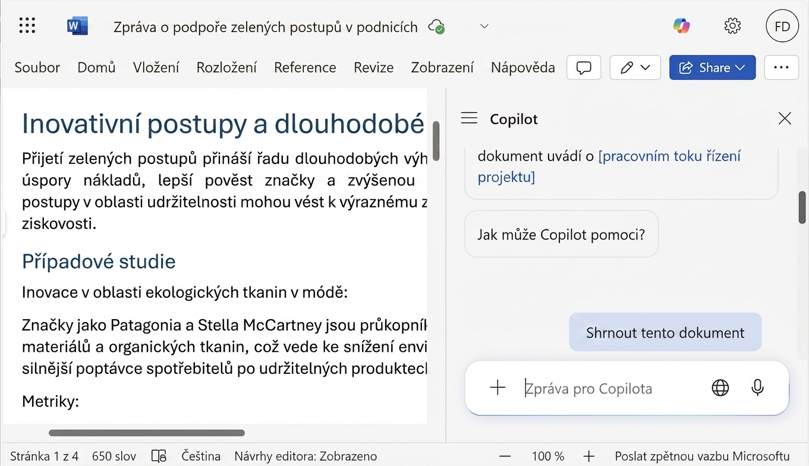This screenshot has width=809, height=466.
Task: Click 'Návrhy editora: Zobrazeno' status entry
Action: 306,456
